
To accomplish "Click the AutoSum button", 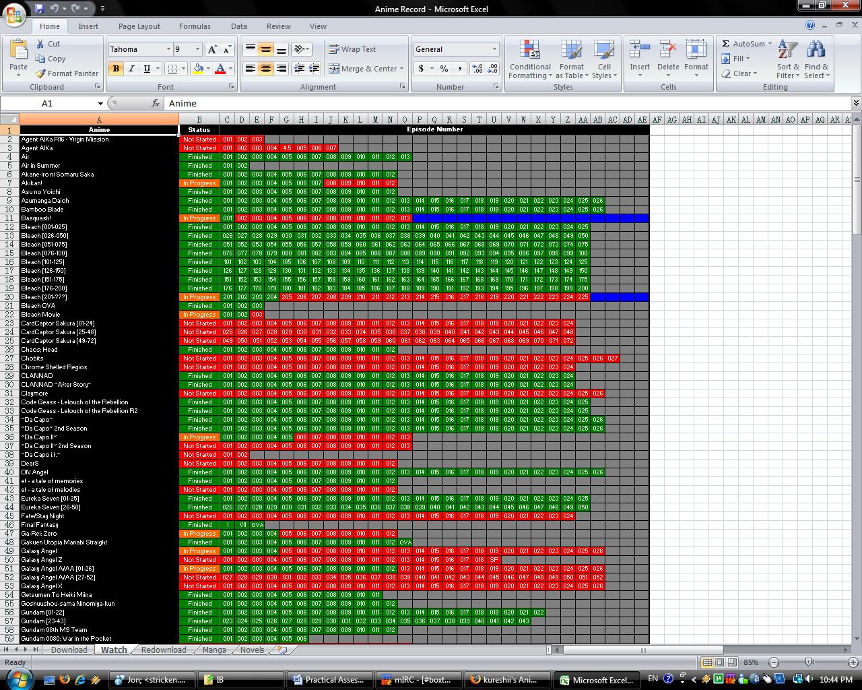I will (x=744, y=44).
